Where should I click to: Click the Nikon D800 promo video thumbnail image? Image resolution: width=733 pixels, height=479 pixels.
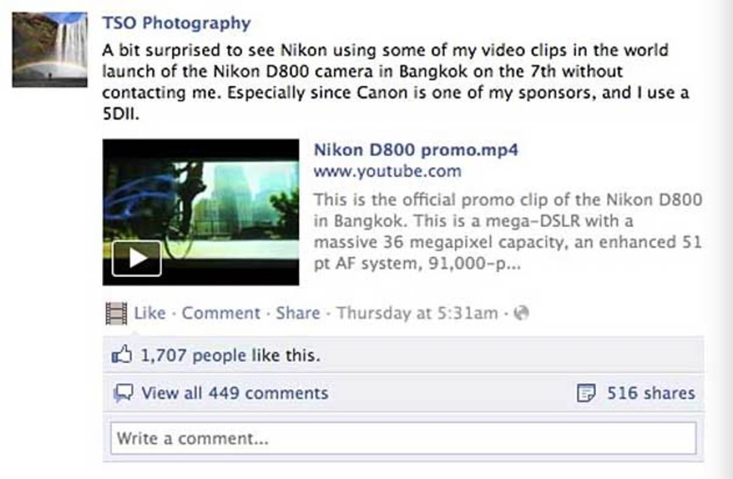pyautogui.click(x=201, y=212)
